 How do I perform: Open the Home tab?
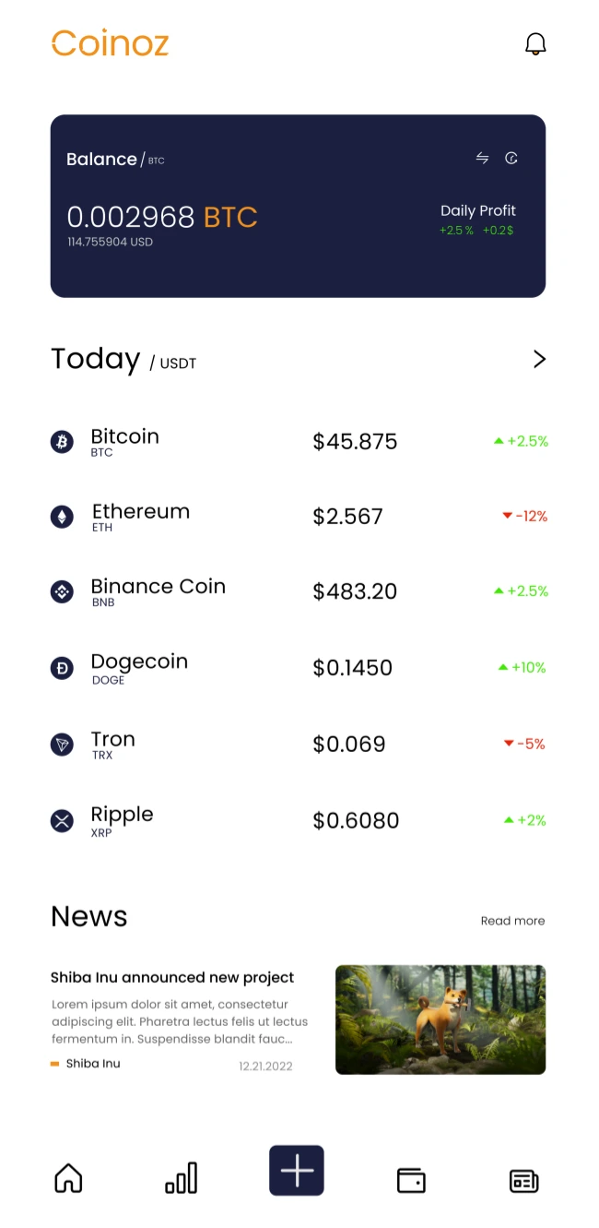68,1178
